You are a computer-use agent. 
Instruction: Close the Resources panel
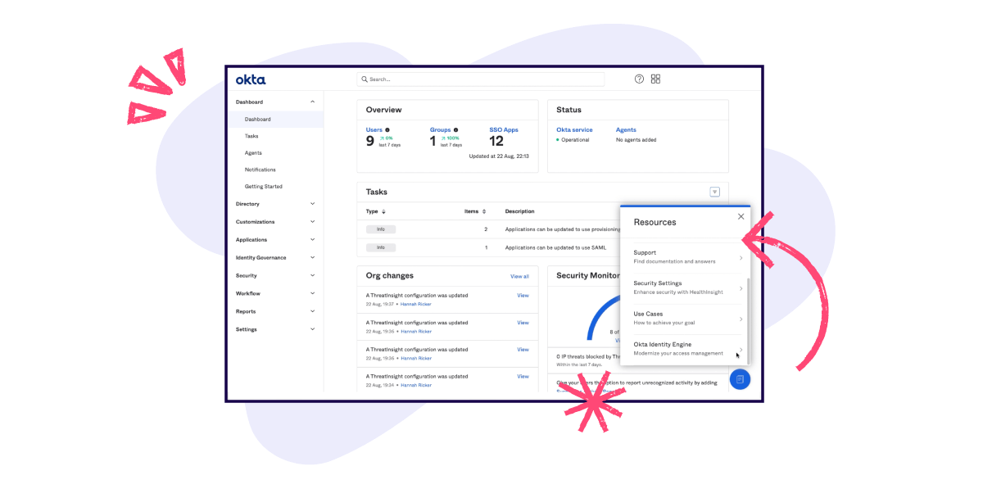coord(741,217)
